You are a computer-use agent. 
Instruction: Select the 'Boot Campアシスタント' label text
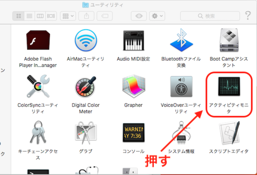coord(229,62)
